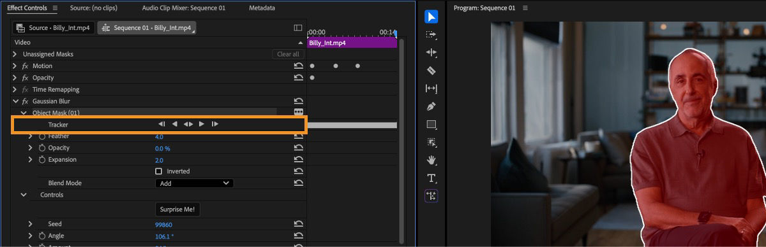Reset the Angle parameter
This screenshot has width=766, height=247.
pos(298,236)
